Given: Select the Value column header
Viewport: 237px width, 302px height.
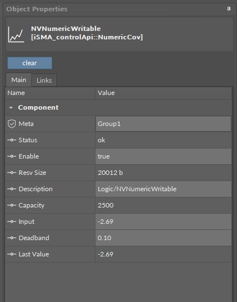Looking at the screenshot, I should [x=163, y=93].
